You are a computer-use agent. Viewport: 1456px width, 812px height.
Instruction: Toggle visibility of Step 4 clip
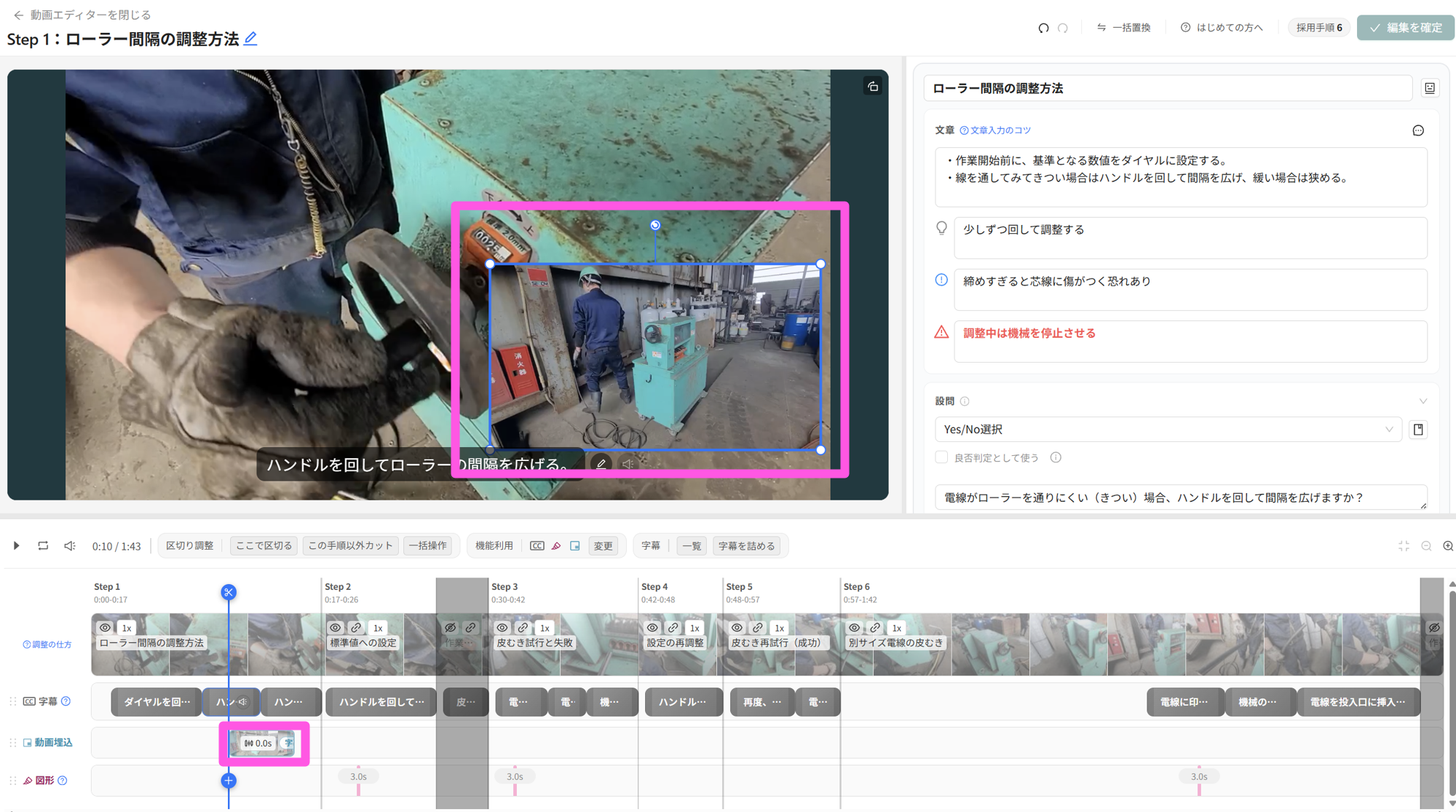[x=652, y=628]
